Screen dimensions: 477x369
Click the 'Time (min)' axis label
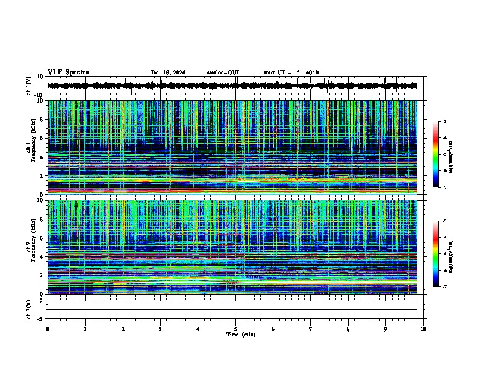click(241, 335)
